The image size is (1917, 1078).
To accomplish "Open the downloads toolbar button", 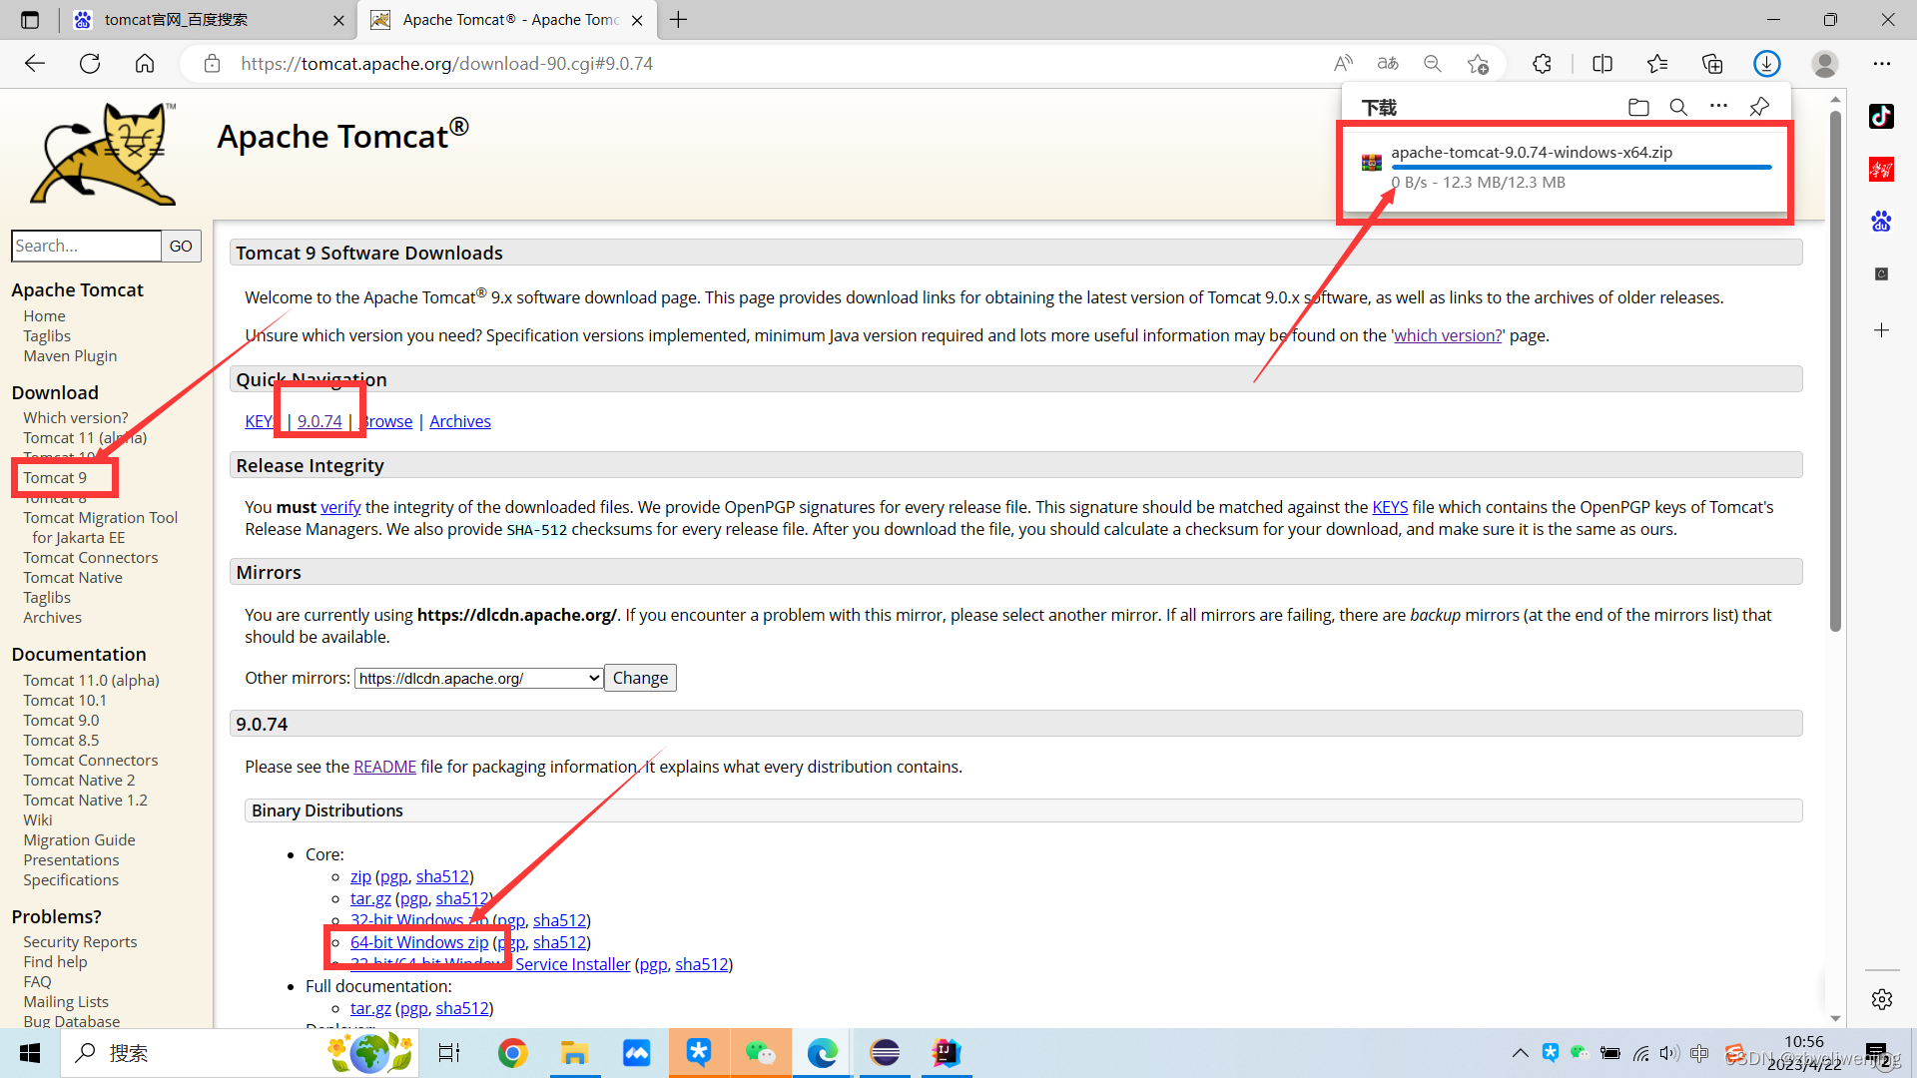I will pyautogui.click(x=1767, y=63).
